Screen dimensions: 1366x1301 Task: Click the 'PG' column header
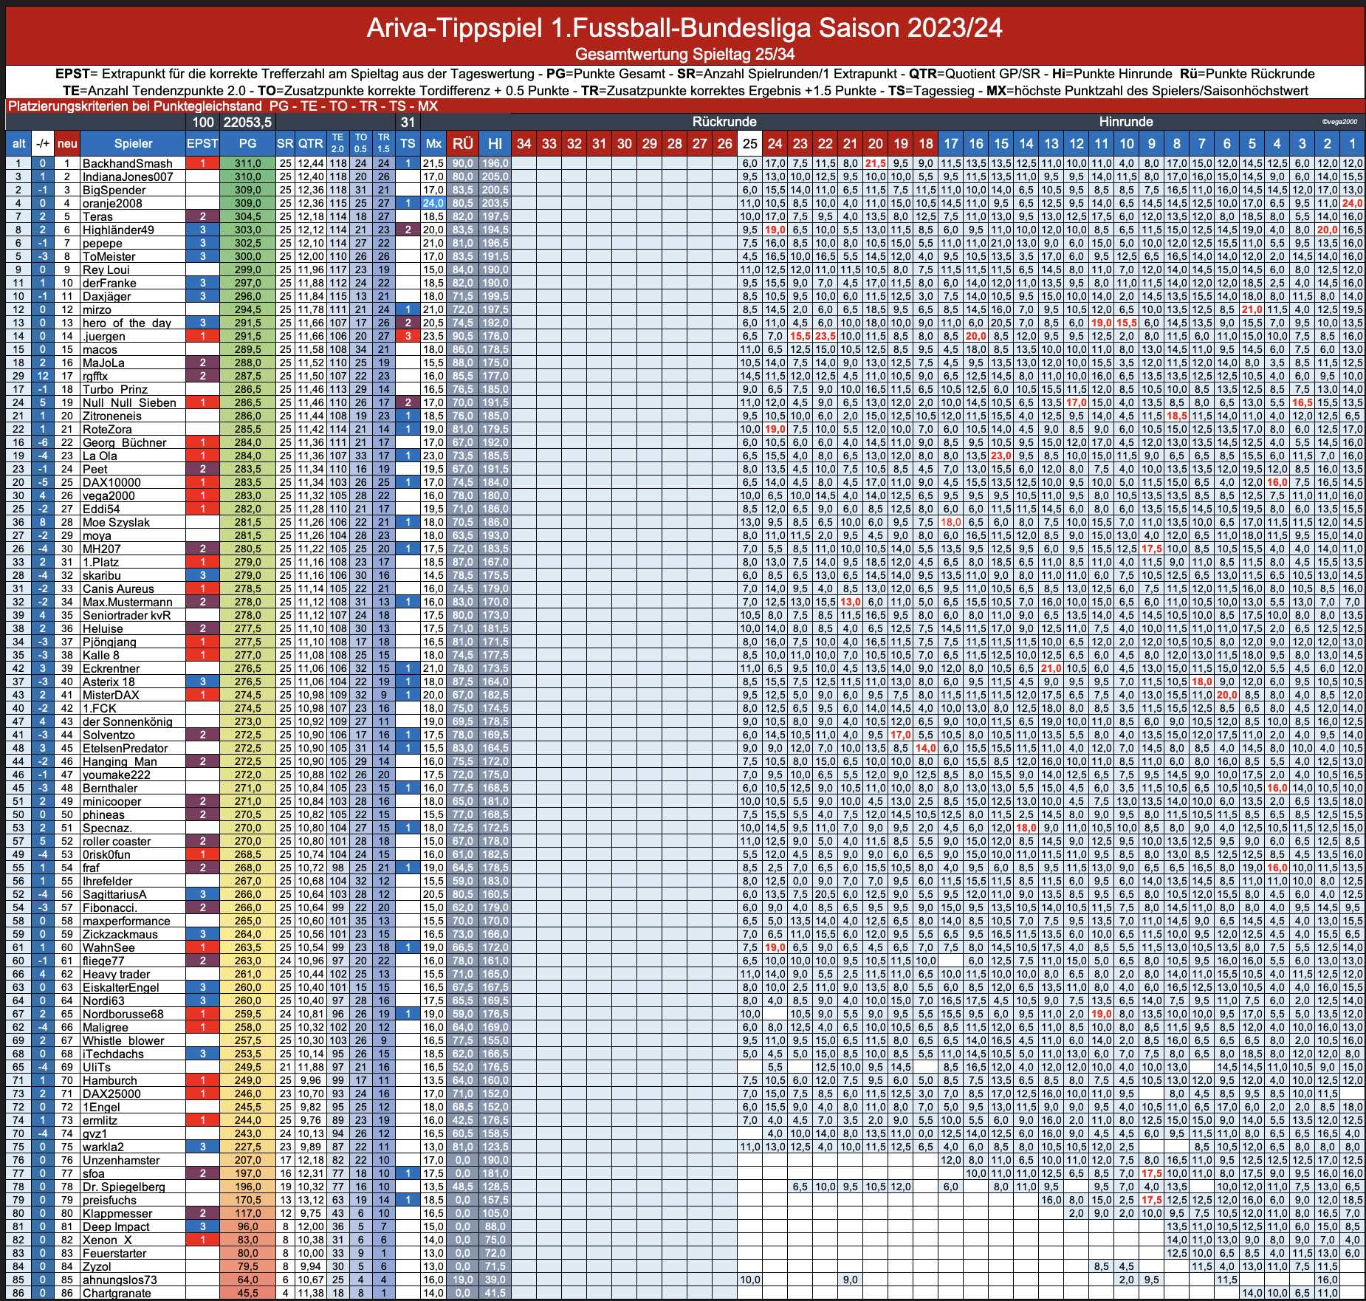248,144
